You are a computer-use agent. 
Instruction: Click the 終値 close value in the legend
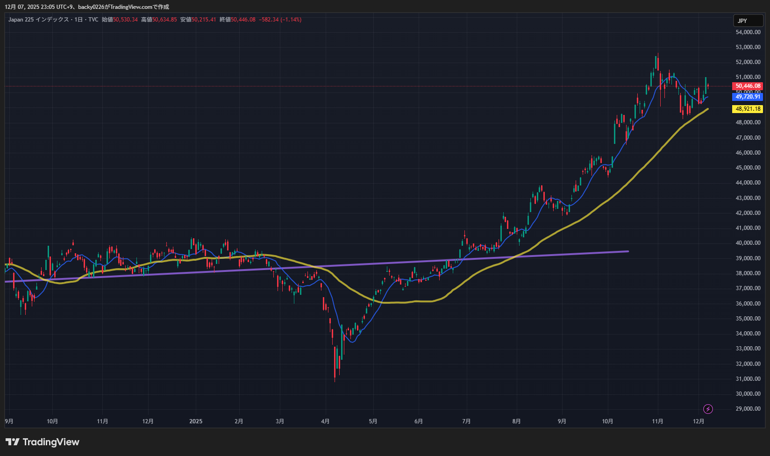[x=243, y=20]
